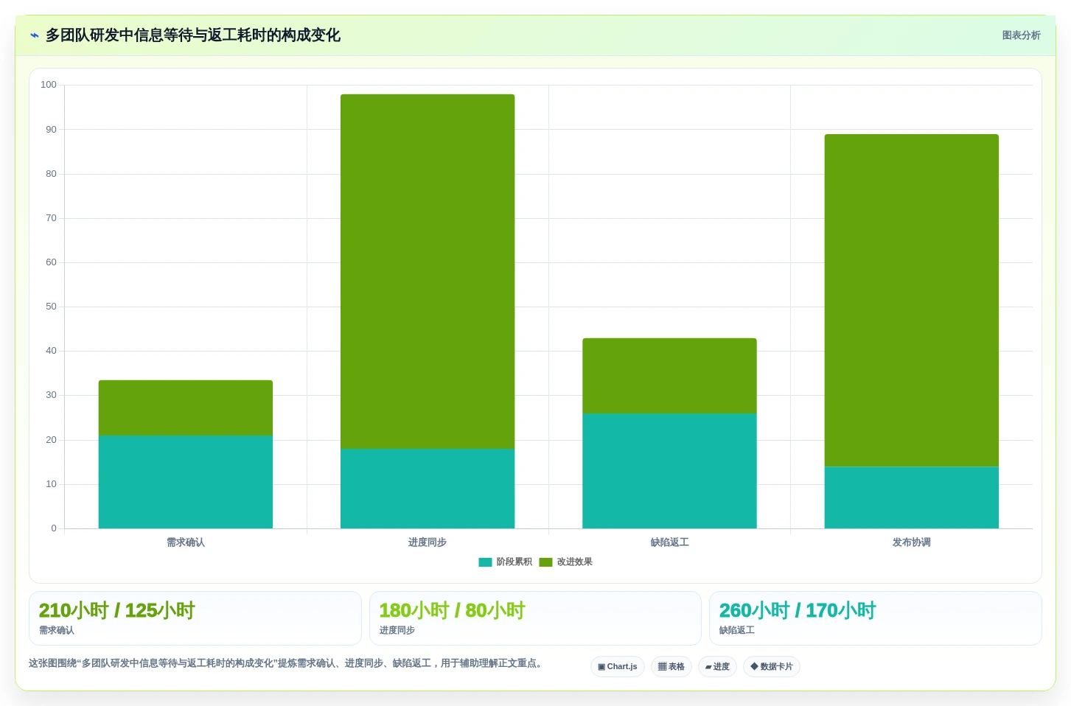Click the 需求确认 green bar segment
The width and height of the screenshot is (1071, 706).
[186, 408]
